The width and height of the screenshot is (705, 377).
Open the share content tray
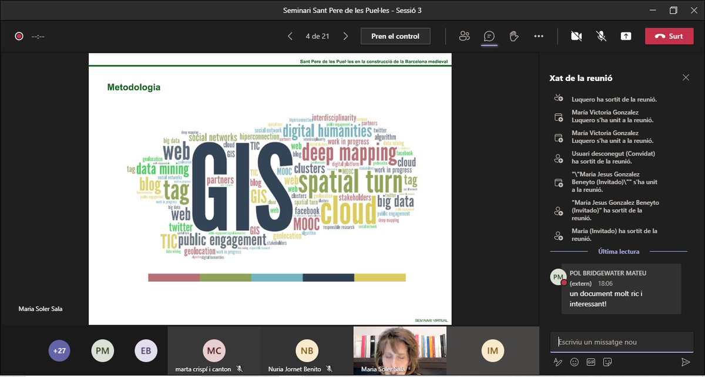tap(626, 36)
